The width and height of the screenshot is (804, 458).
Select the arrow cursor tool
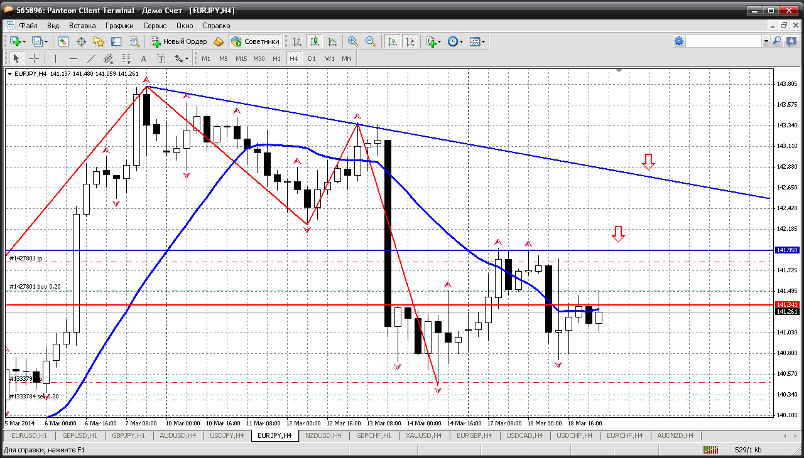(x=16, y=58)
